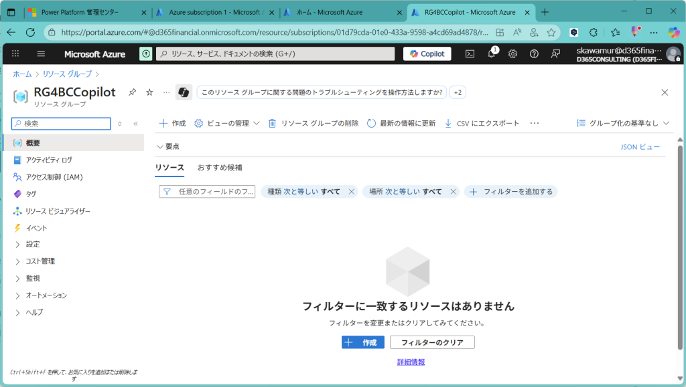The width and height of the screenshot is (686, 387).
Task: Open the notifications bell
Action: click(492, 53)
